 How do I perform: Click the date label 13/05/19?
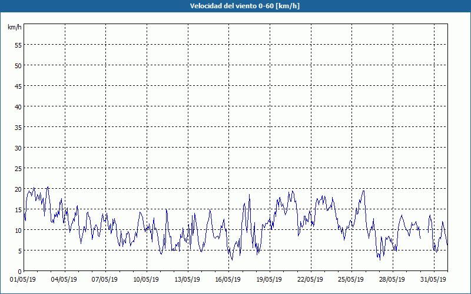click(187, 280)
